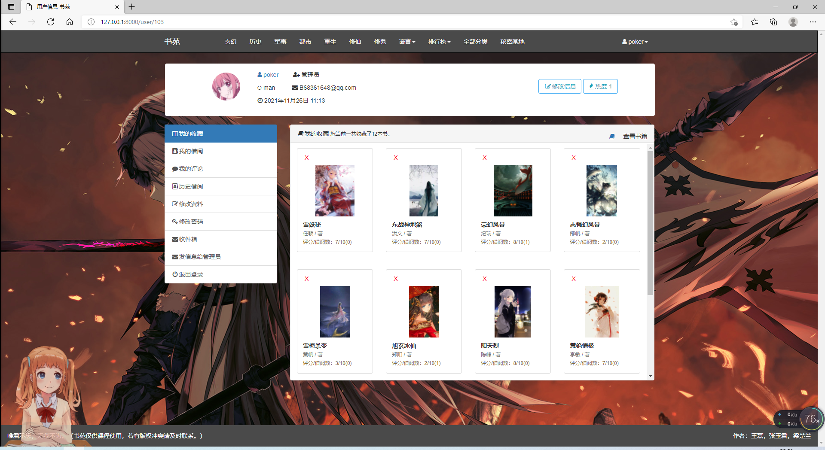Click the browser home icon
This screenshot has height=450, width=825.
tap(70, 22)
